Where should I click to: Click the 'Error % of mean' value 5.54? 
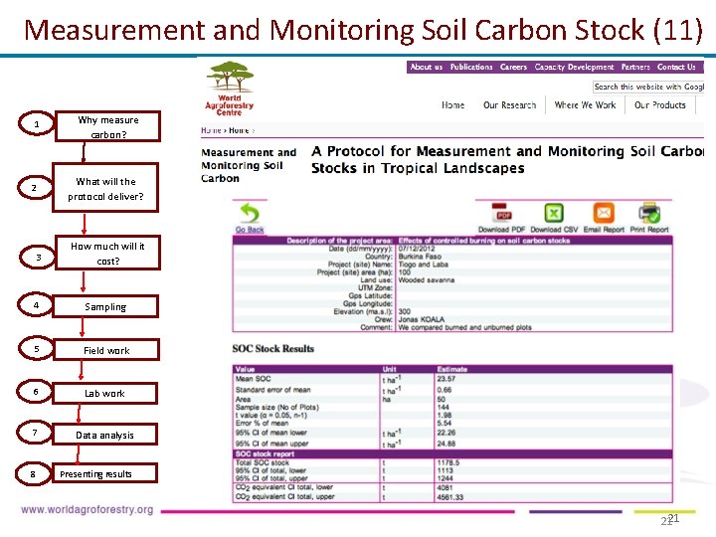[x=445, y=424]
